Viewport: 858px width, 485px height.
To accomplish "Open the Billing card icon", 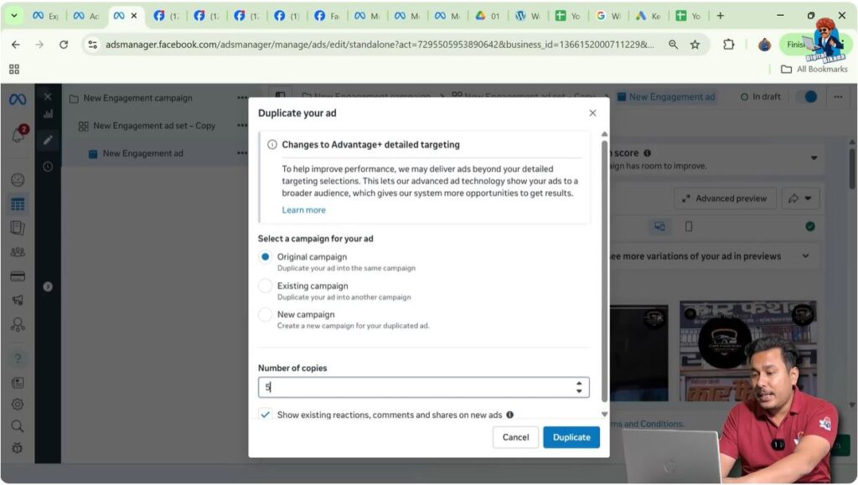I will point(18,276).
